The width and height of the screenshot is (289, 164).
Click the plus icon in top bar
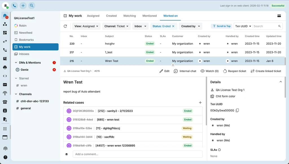pyautogui.click(x=23, y=6)
